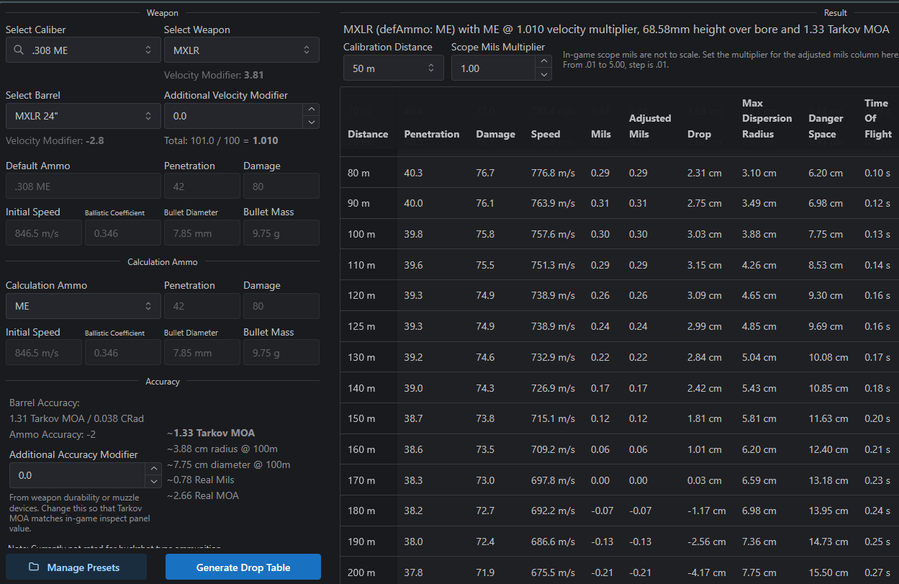Open the Calibration Distance 50 m dropdown
The height and width of the screenshot is (584, 899).
(x=394, y=68)
